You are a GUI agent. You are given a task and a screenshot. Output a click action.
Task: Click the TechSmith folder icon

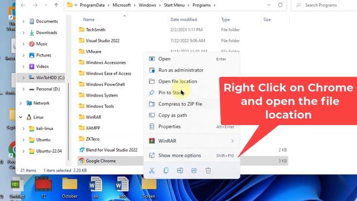pos(81,30)
